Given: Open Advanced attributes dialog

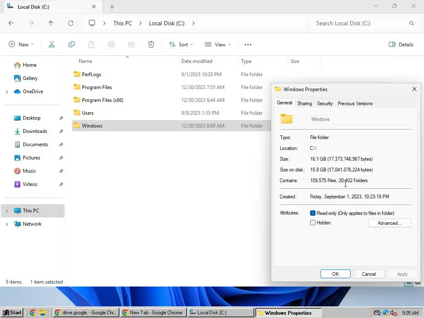Looking at the screenshot, I should [389, 223].
